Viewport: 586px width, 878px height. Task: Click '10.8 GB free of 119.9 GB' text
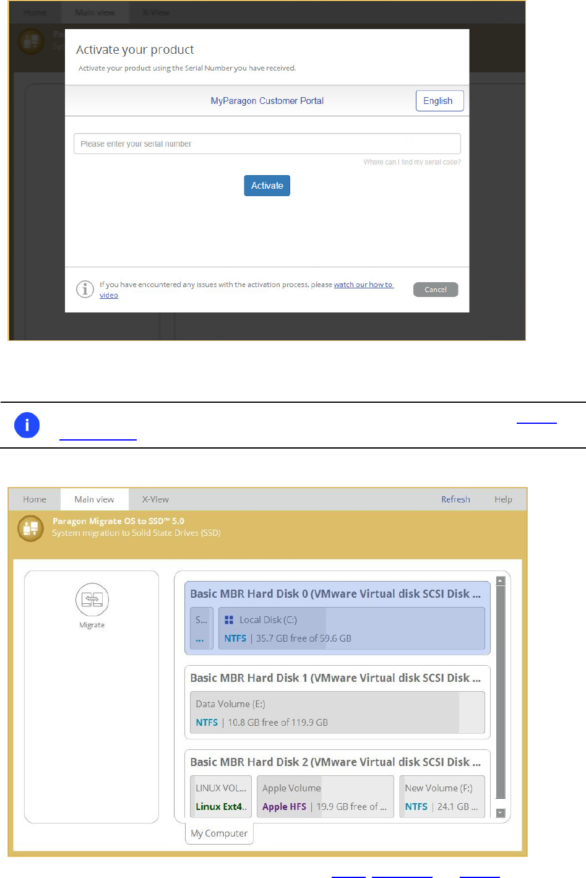coord(278,723)
